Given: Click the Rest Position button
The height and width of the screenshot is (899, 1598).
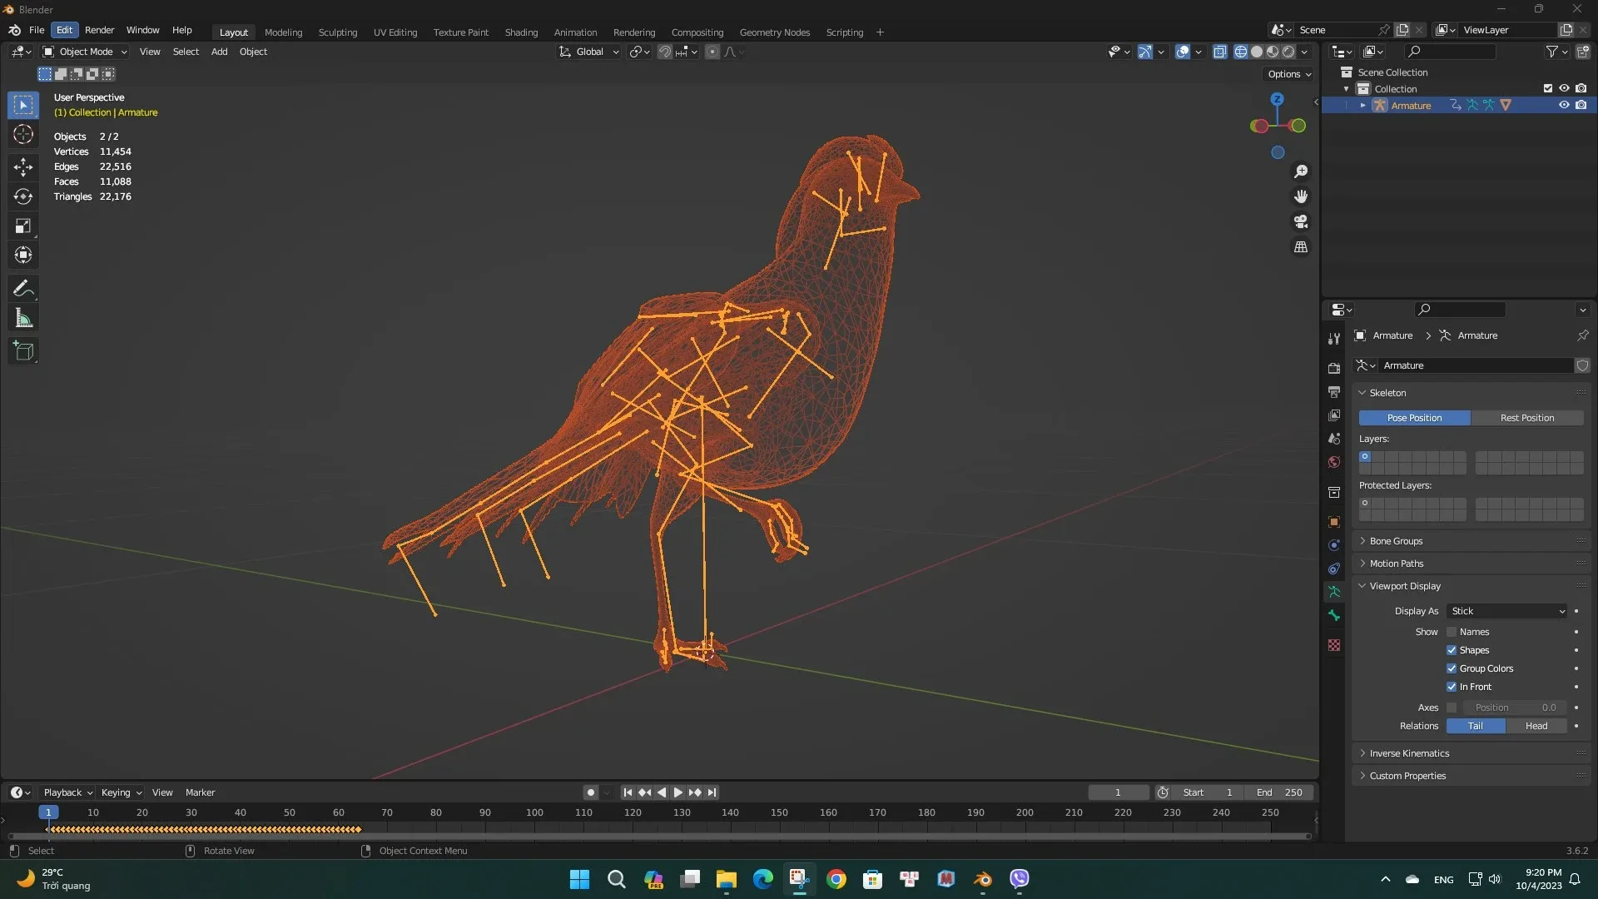Looking at the screenshot, I should coord(1526,418).
